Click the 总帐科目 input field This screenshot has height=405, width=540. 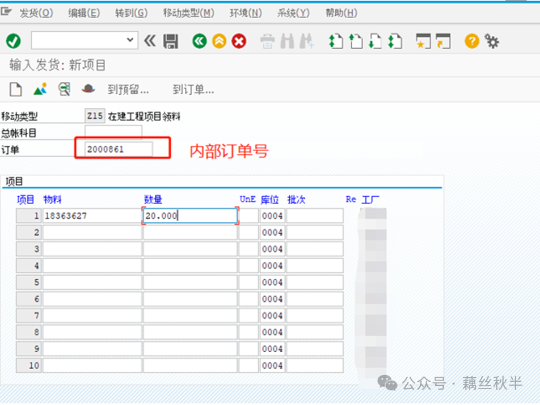(x=113, y=132)
